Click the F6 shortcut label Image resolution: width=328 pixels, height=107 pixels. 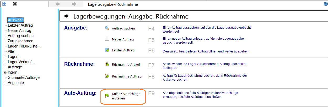[x=151, y=51]
